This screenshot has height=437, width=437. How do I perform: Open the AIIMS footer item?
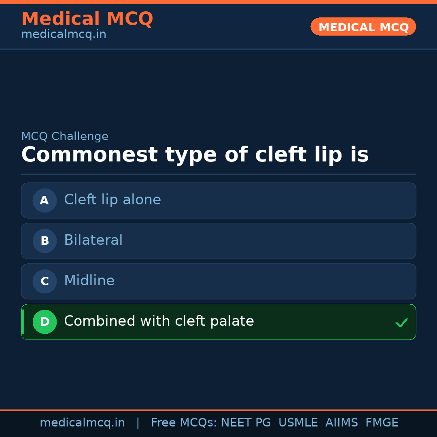click(x=342, y=423)
